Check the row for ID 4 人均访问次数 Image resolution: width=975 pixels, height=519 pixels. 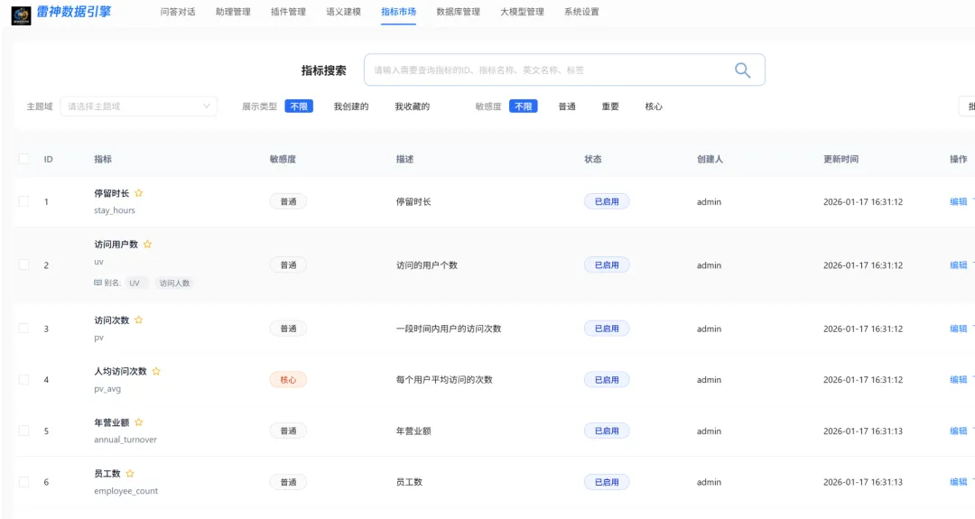[23, 380]
